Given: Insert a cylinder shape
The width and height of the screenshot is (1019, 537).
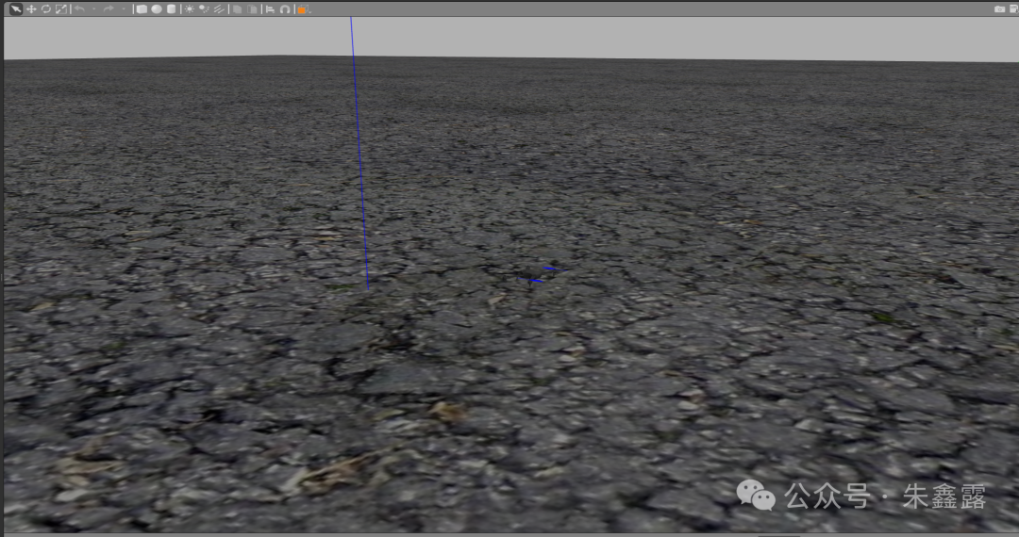Looking at the screenshot, I should point(172,9).
